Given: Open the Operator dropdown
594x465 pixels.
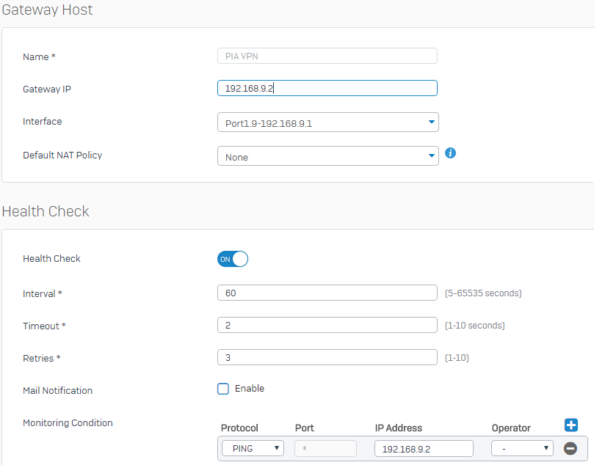Looking at the screenshot, I should point(522,448).
